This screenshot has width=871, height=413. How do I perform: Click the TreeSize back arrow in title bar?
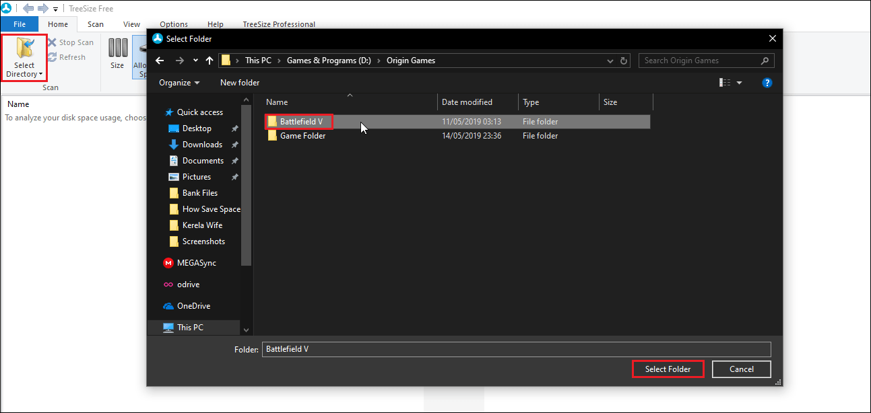[28, 9]
